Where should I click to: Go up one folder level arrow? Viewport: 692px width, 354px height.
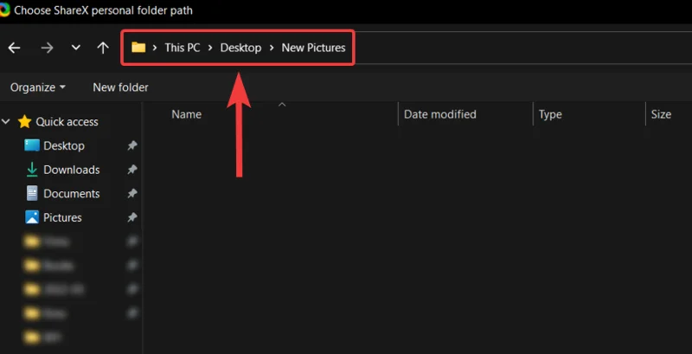103,48
